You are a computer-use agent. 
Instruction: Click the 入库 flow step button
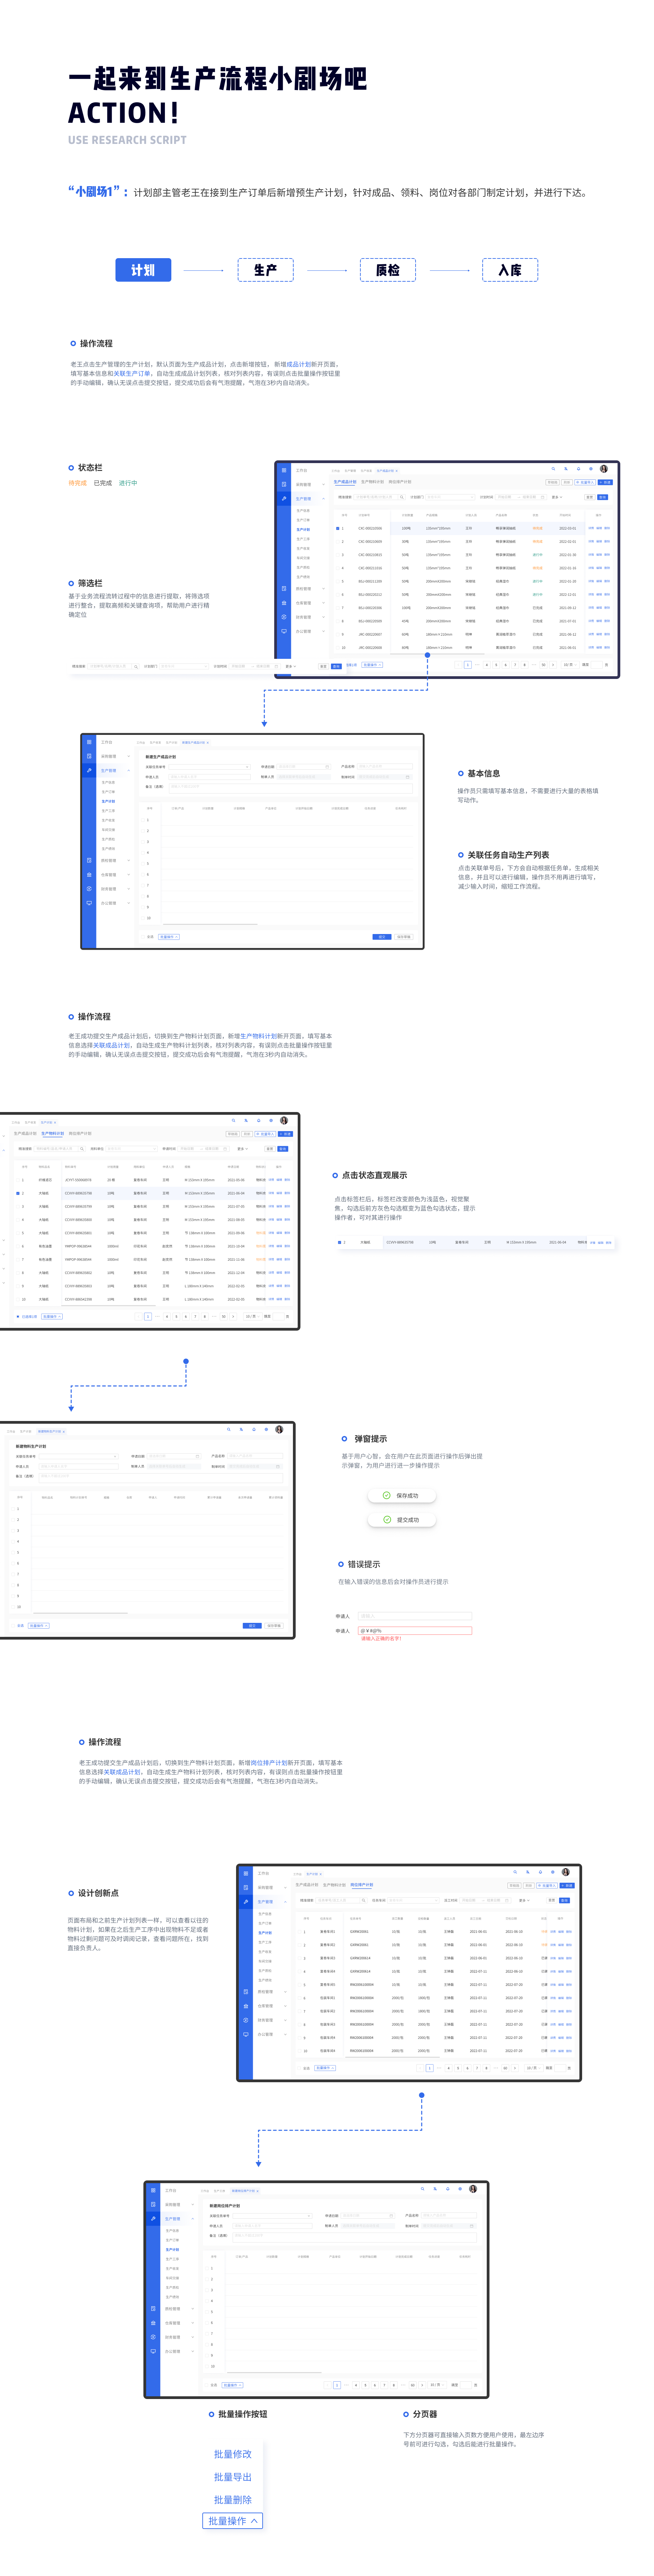pos(510,270)
